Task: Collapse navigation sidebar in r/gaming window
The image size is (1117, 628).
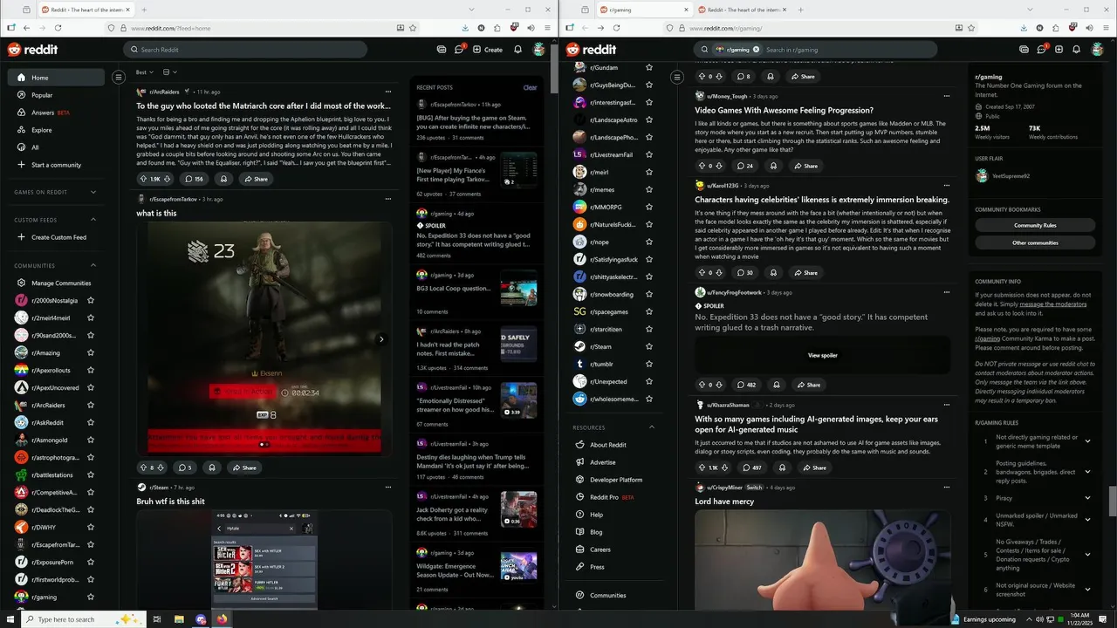Action: (x=676, y=78)
